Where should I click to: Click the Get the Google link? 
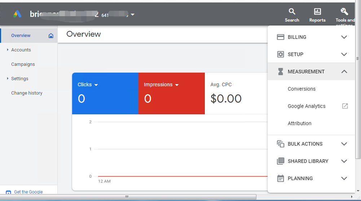pyautogui.click(x=28, y=192)
